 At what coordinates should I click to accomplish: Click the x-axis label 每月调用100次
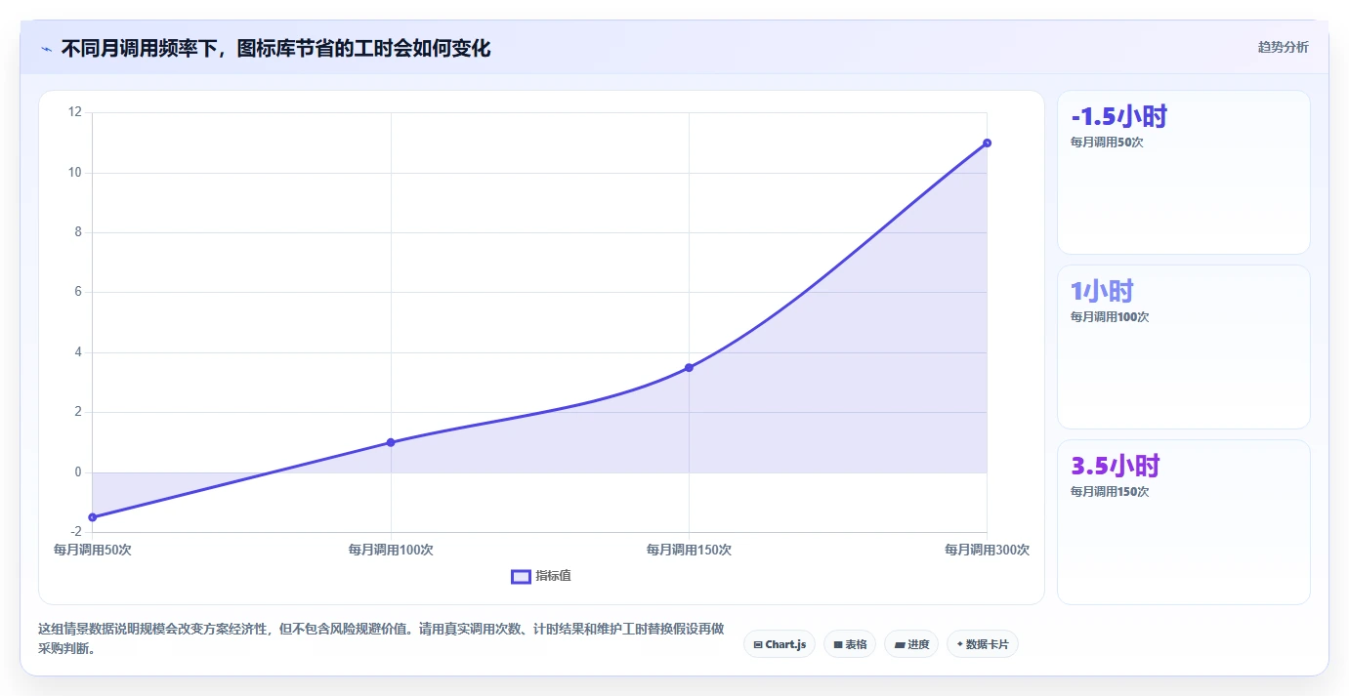click(x=391, y=550)
